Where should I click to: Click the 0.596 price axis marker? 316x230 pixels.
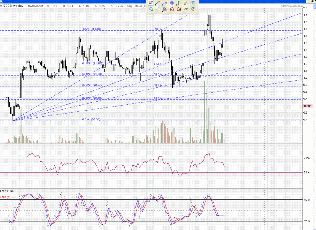[x=308, y=106]
